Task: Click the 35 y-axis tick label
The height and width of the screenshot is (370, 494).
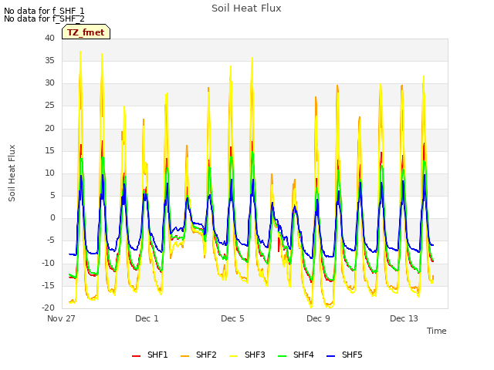Action: coord(49,60)
